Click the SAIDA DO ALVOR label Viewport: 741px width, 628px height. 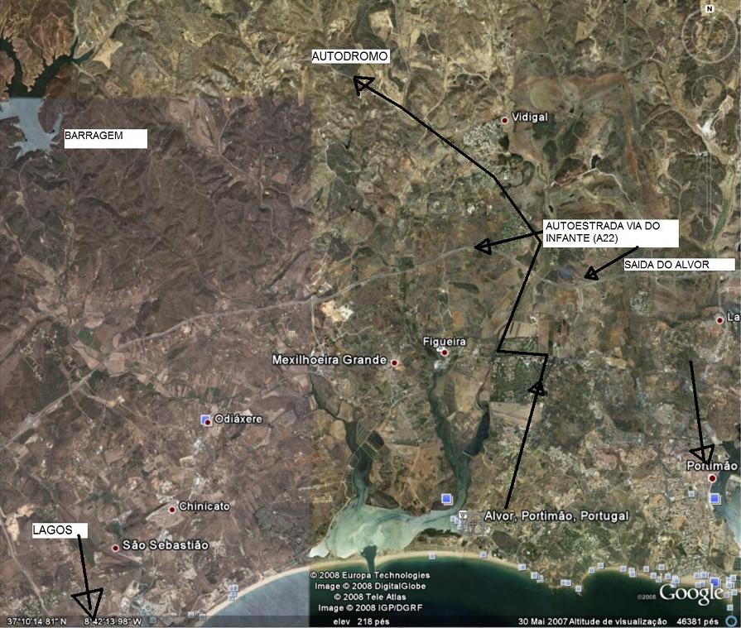pyautogui.click(x=678, y=265)
